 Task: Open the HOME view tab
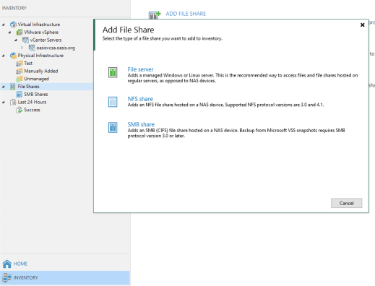tap(64, 264)
